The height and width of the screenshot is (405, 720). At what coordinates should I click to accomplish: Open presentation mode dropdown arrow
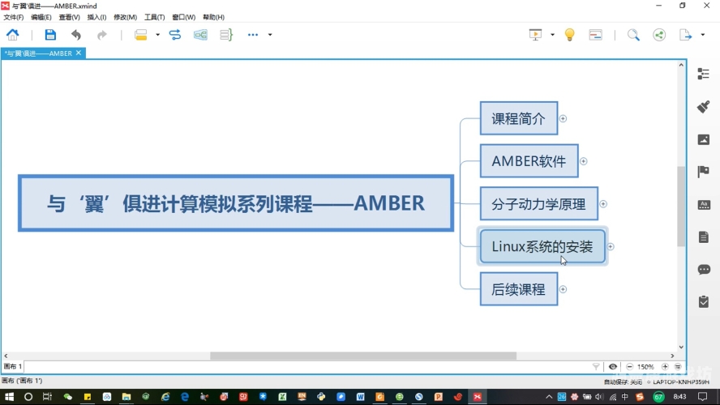click(x=552, y=35)
